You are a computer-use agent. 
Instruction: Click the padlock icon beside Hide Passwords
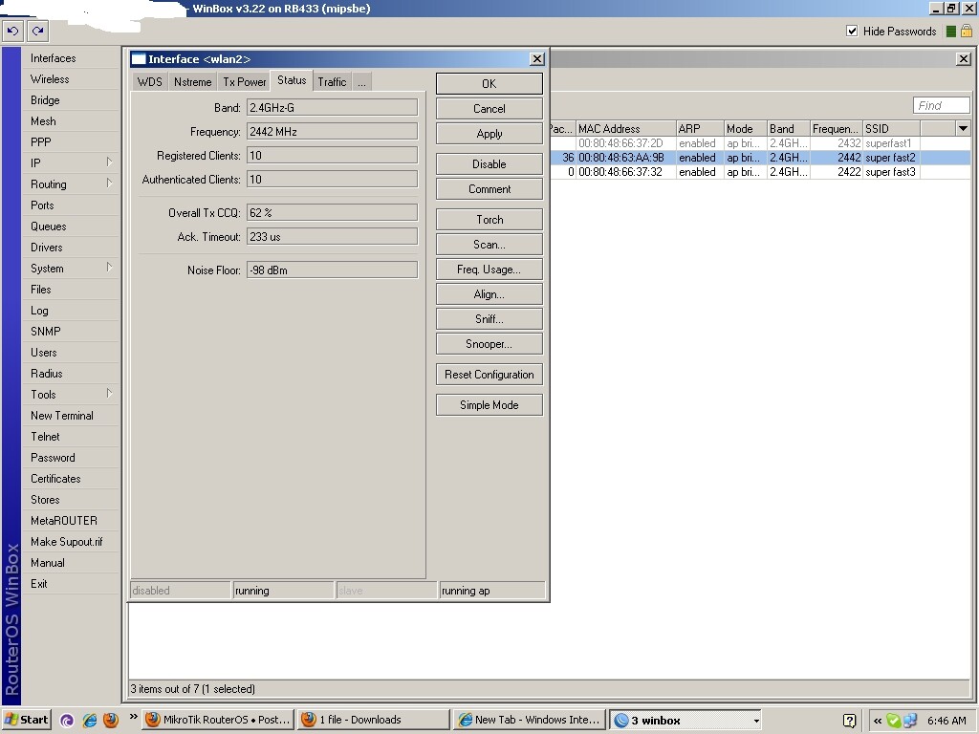coord(966,31)
